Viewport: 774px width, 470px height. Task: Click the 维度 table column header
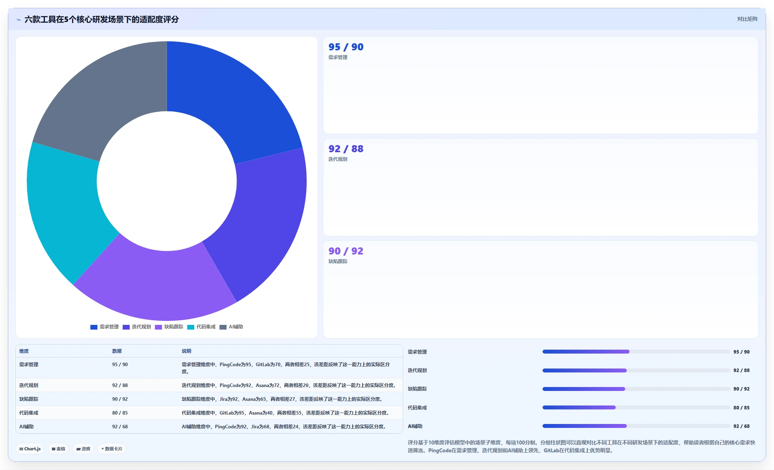click(24, 351)
